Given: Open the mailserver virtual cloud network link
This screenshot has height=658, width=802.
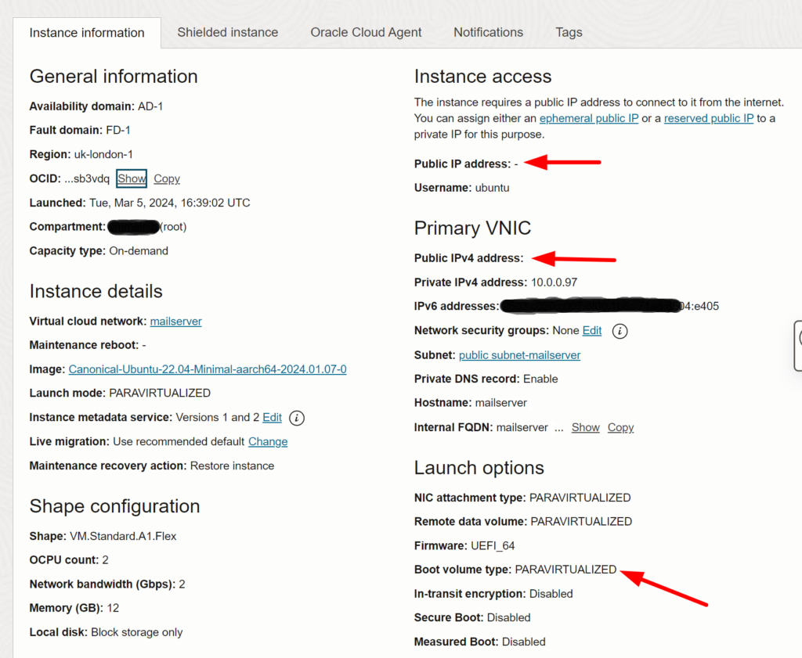Looking at the screenshot, I should [x=175, y=321].
